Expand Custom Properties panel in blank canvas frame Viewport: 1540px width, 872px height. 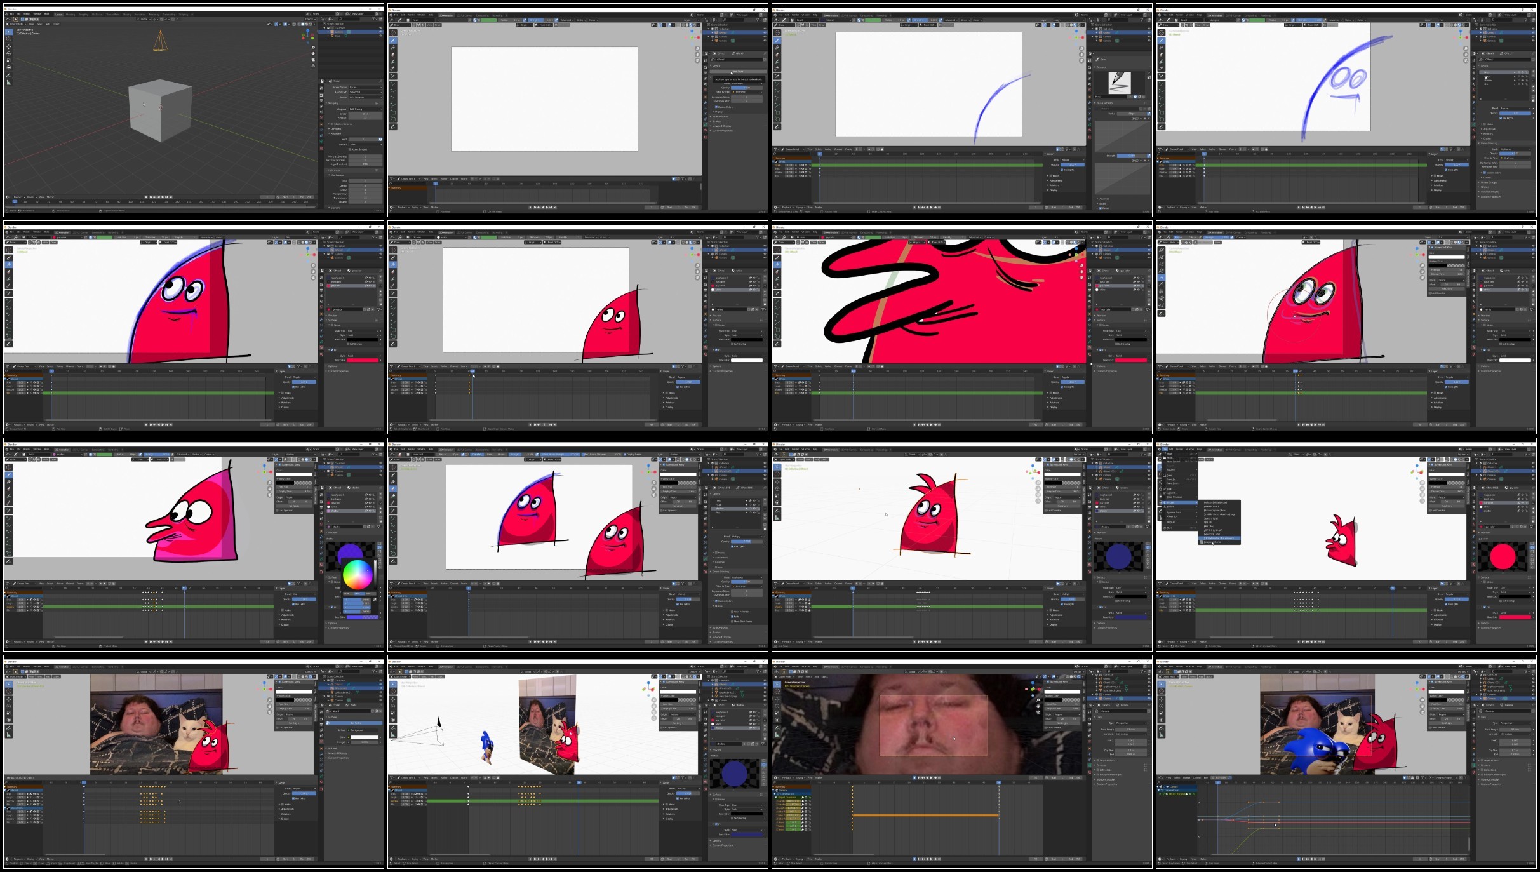(723, 131)
